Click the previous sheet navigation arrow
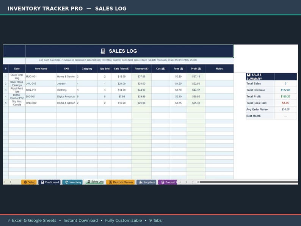Screen dimensions: 301x226 point(5,182)
